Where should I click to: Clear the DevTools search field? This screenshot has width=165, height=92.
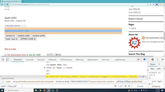click(115, 86)
